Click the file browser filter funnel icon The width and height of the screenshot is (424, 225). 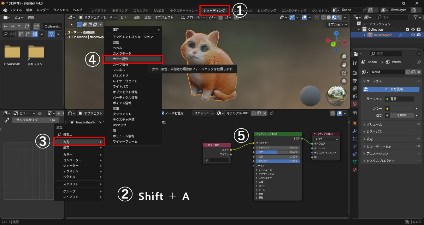point(52,34)
